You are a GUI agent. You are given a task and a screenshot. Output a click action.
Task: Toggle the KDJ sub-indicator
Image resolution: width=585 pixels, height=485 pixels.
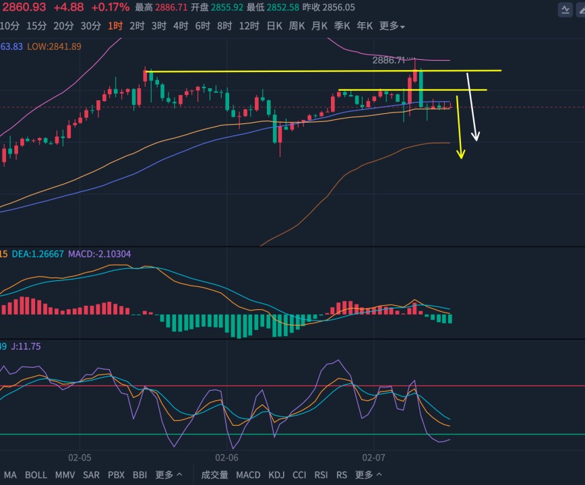276,475
